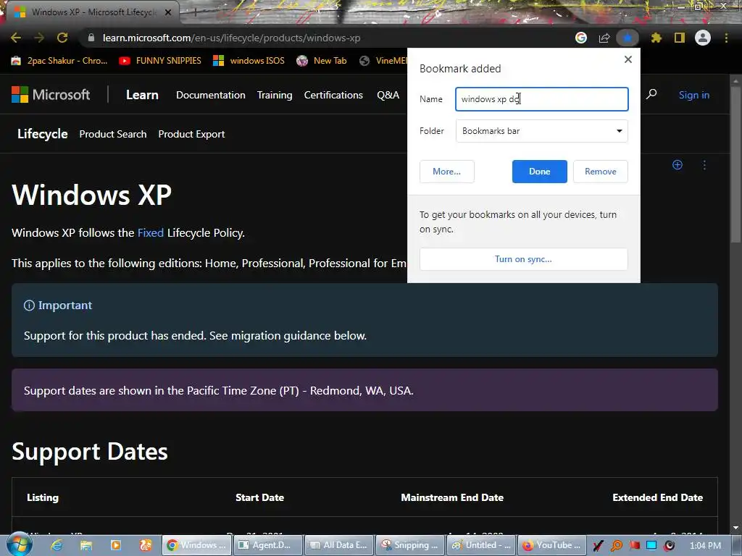Click the Learn link in header
The image size is (742, 556).
coord(142,95)
